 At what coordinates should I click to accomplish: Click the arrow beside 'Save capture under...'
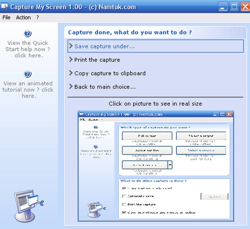[x=71, y=46]
